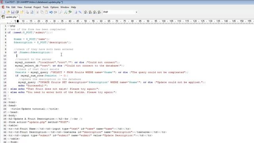Image resolution: width=254 pixels, height=143 pixels.
Task: Click '<?php' on line 1
Action: 12,26
